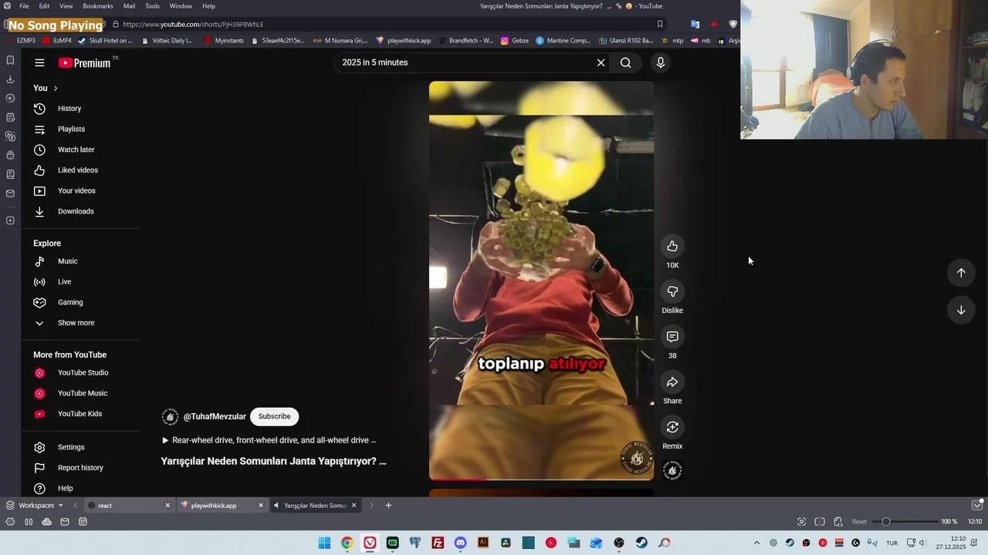
Task: Open Vivaldi downloads side panel
Action: (10, 79)
